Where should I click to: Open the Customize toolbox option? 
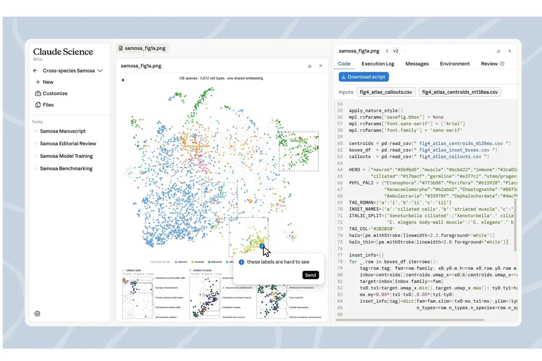point(51,93)
